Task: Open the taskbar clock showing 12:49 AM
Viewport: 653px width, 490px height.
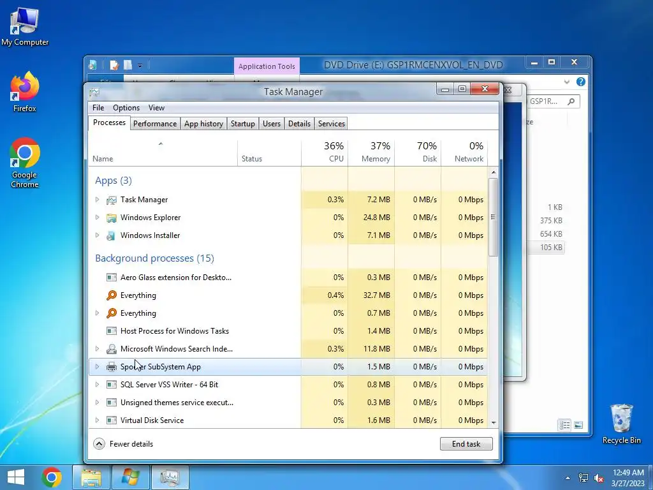Action: (x=628, y=478)
